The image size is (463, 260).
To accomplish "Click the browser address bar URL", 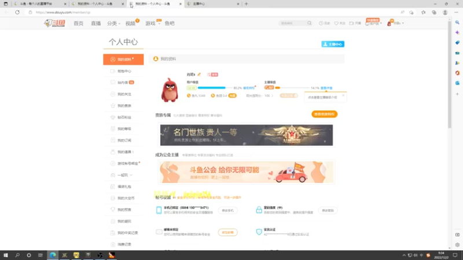I will tap(63, 12).
